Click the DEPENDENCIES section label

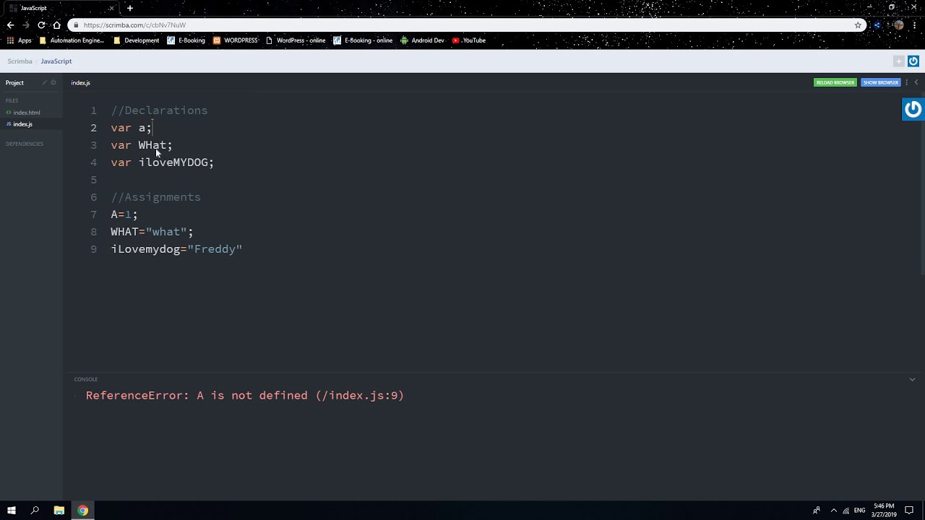coord(25,144)
